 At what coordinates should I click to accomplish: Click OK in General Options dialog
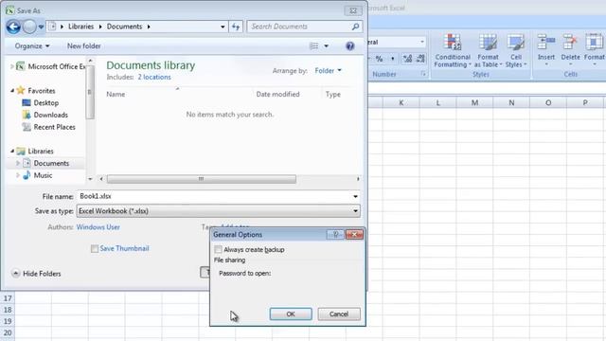point(291,314)
